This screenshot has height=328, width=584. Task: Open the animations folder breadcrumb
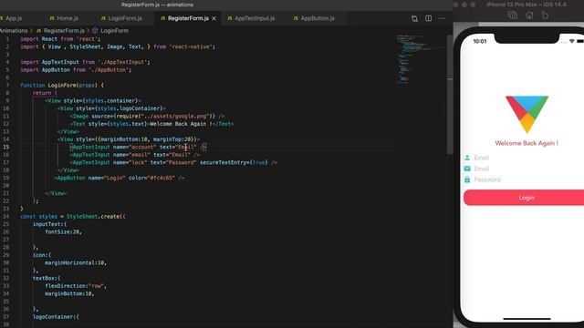point(14,31)
